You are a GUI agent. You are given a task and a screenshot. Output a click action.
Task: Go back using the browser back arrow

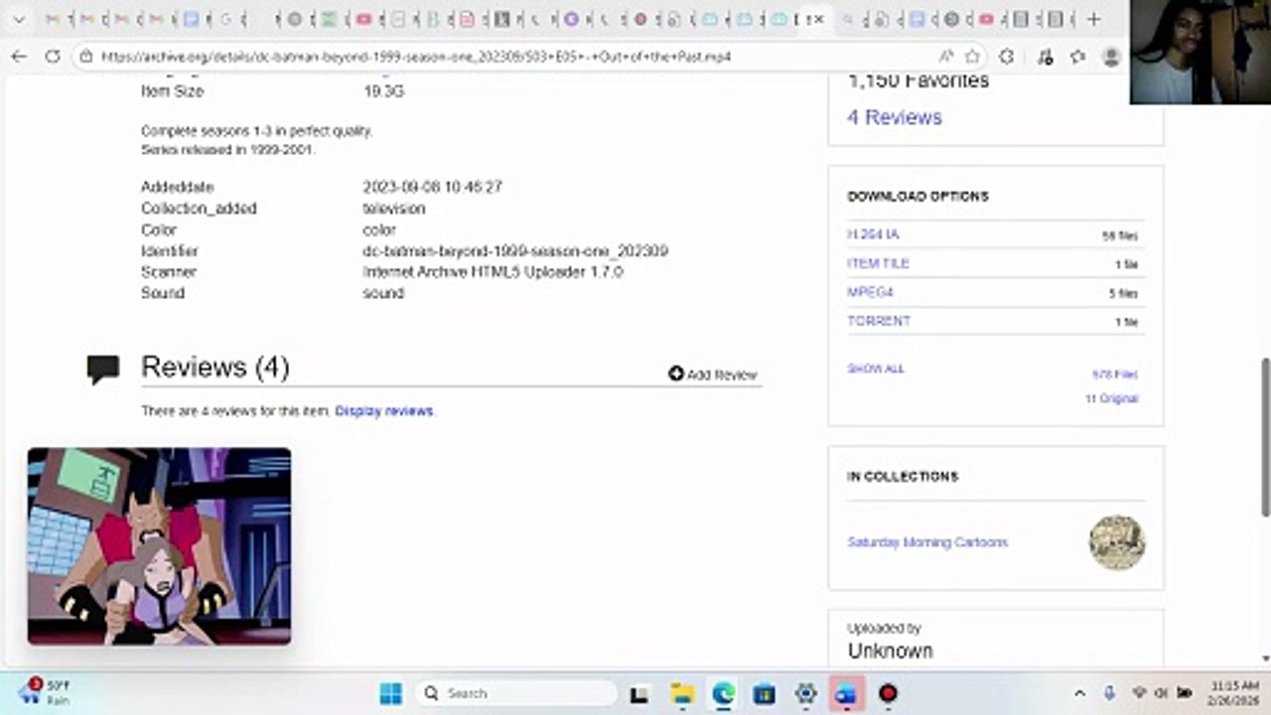(19, 57)
